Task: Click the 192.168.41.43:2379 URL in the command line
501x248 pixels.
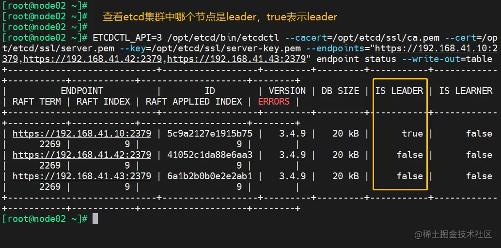Action: [x=236, y=59]
